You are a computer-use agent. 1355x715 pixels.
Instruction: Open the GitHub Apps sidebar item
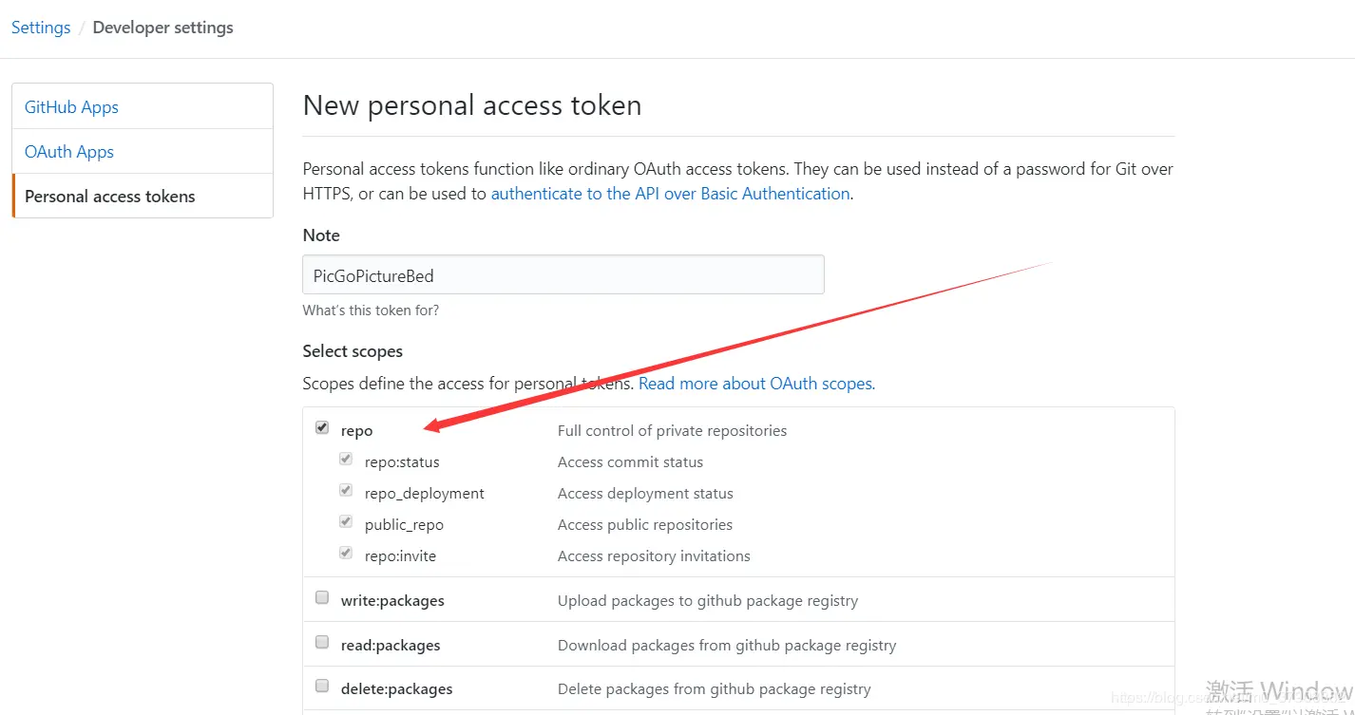point(72,107)
